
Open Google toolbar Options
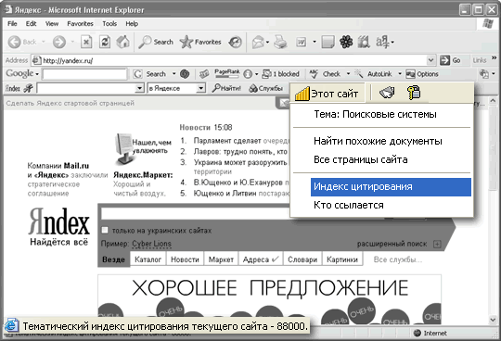(422, 74)
